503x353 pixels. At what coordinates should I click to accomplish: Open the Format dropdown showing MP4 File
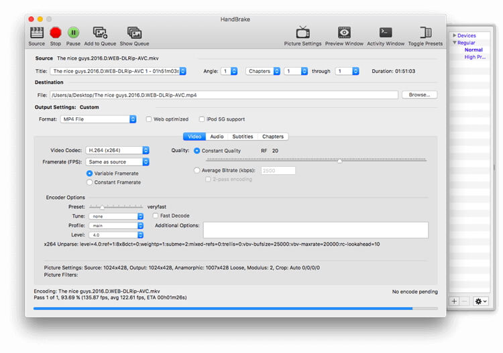coord(98,119)
